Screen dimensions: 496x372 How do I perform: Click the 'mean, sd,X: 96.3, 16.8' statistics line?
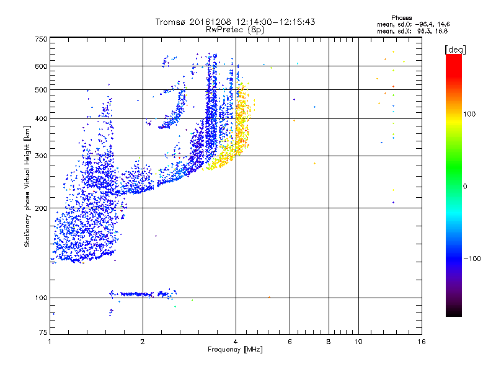(412, 31)
